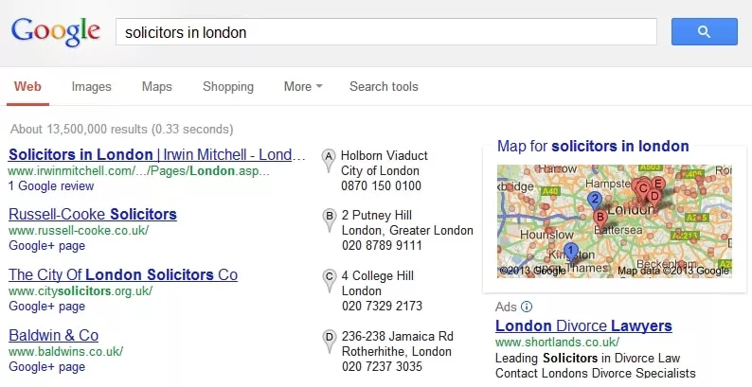Click map pin B beside 2 Putney Hill
752x387 pixels.
click(330, 220)
